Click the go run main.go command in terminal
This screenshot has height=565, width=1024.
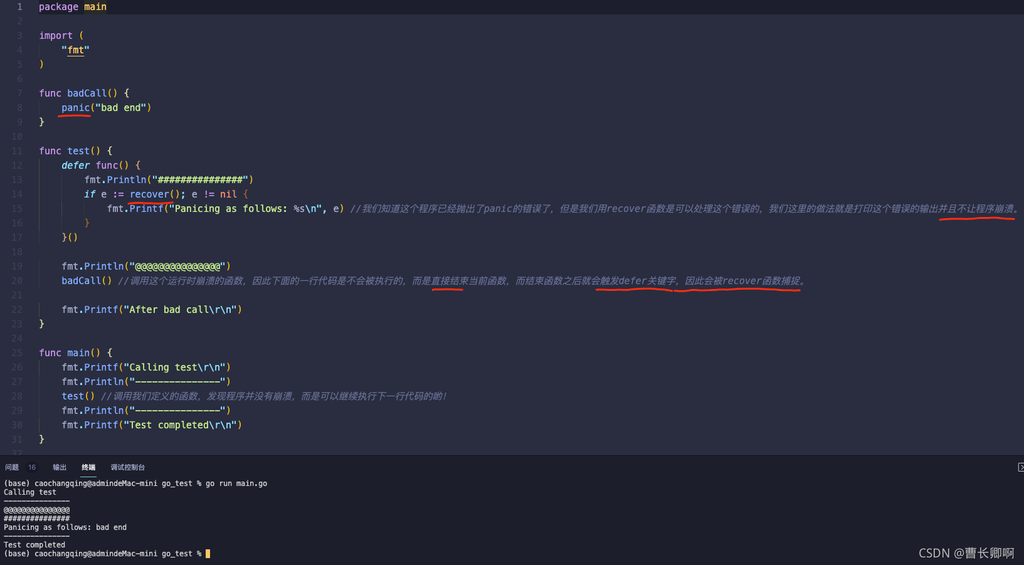point(237,483)
